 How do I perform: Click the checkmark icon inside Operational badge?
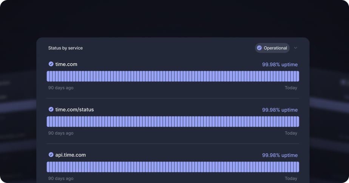click(259, 48)
